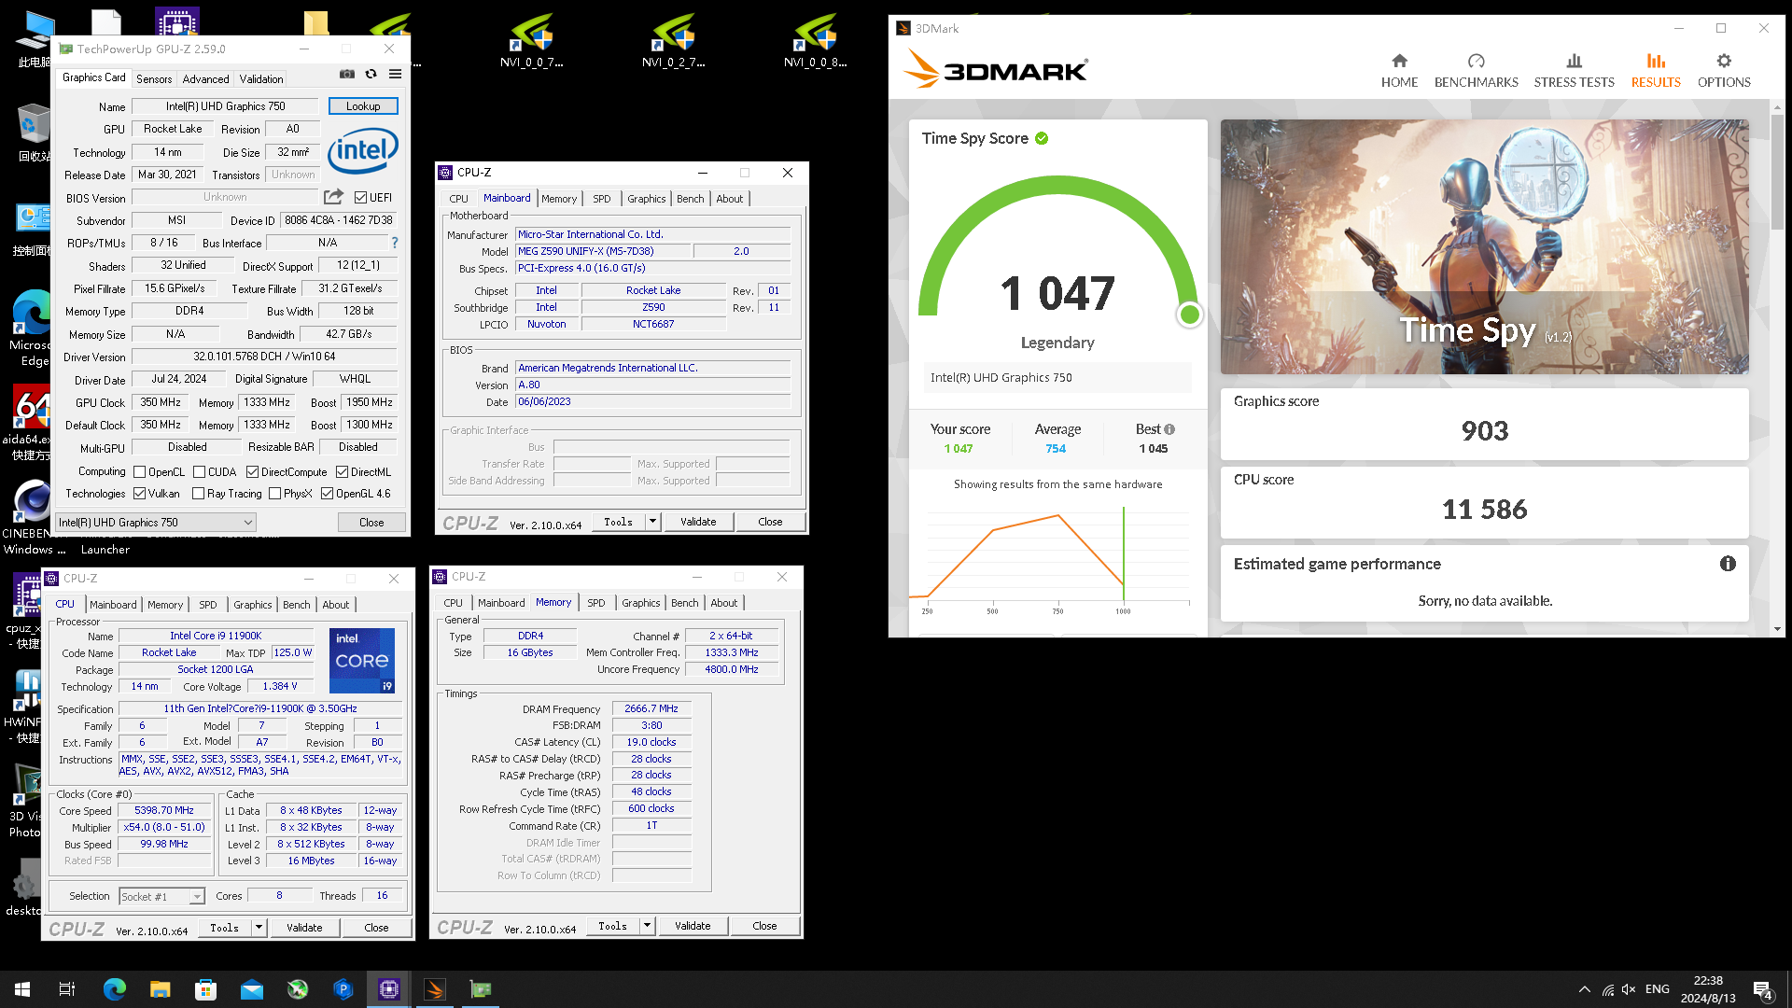Toggle Ray Tracing checkbox in GPU-Z
The height and width of the screenshot is (1008, 1792).
click(x=198, y=494)
